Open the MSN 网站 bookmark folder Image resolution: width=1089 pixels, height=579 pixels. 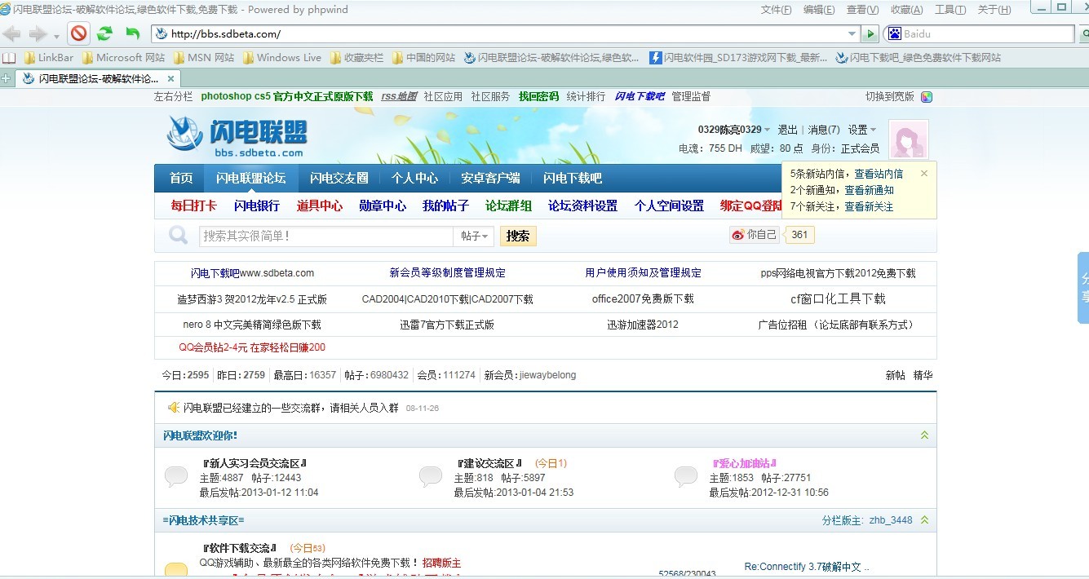tap(204, 58)
